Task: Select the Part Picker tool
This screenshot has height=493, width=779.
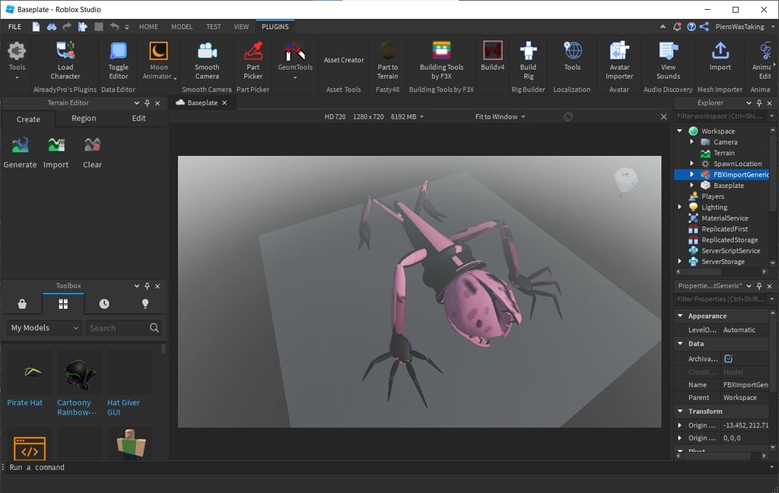Action: click(x=253, y=61)
